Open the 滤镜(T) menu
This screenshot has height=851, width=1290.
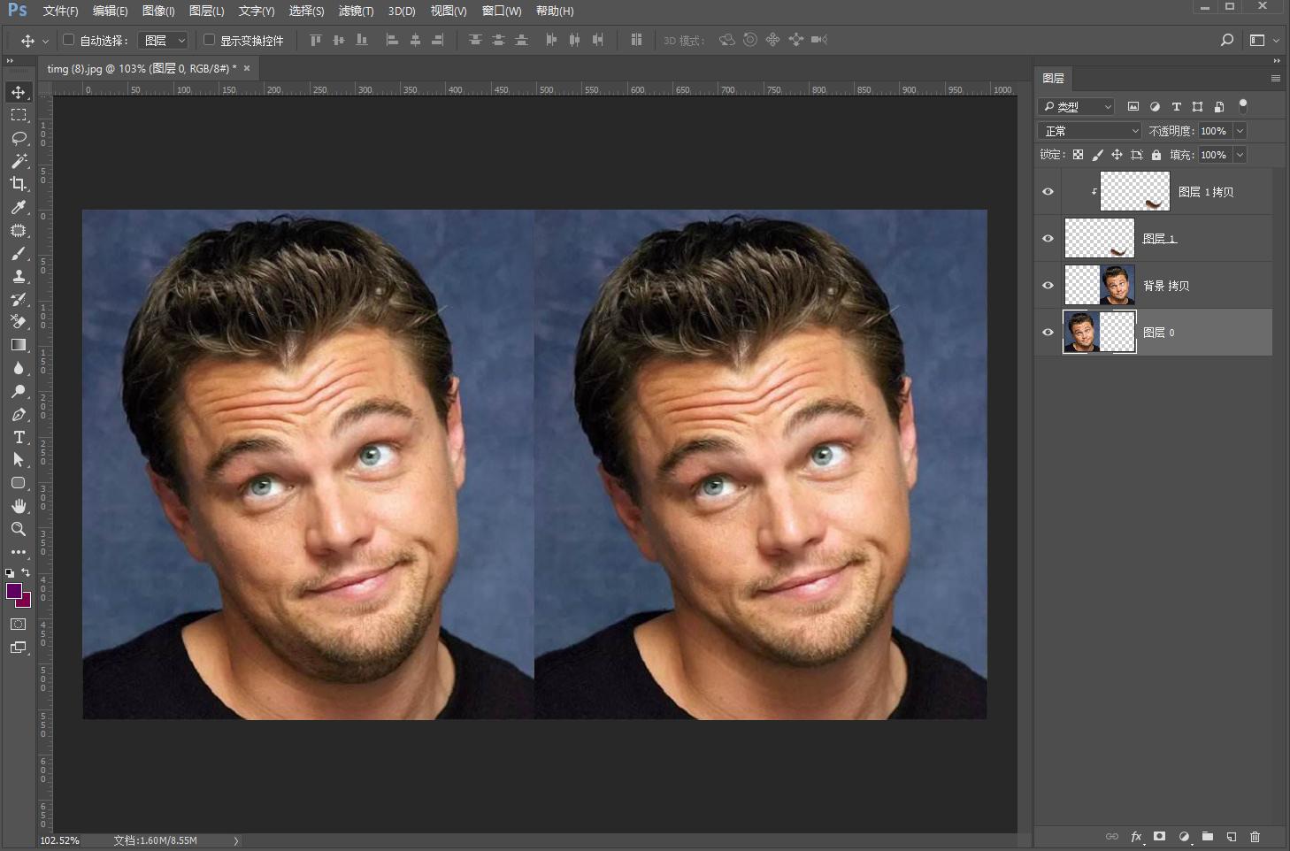[x=356, y=11]
